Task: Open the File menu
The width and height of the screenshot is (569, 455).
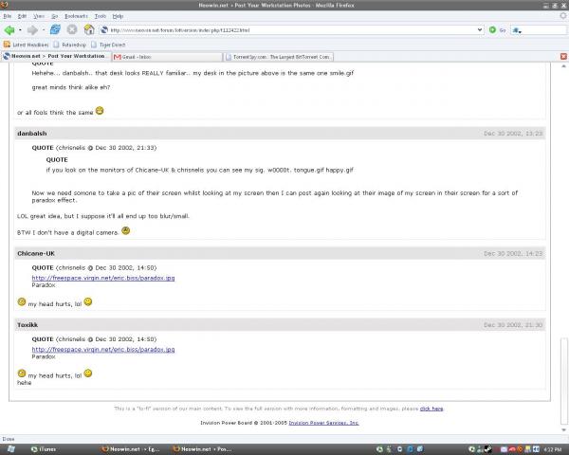Action: click(8, 16)
